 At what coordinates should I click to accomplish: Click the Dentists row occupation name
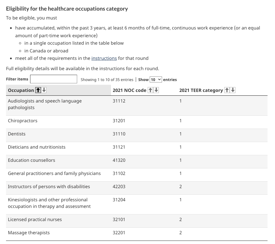click(17, 134)
